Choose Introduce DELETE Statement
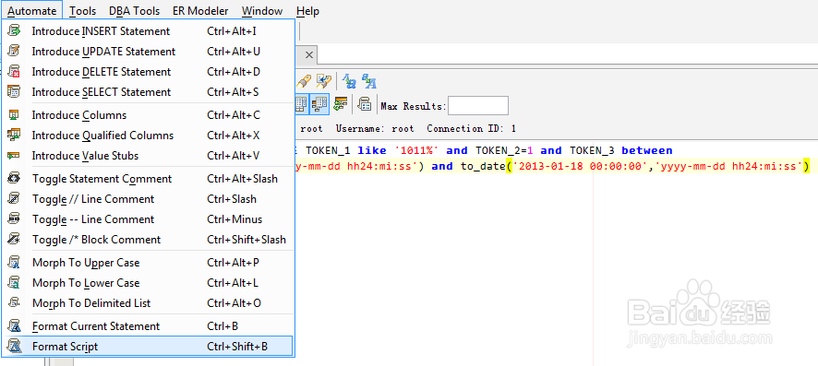This screenshot has height=366, width=818. coord(148,72)
